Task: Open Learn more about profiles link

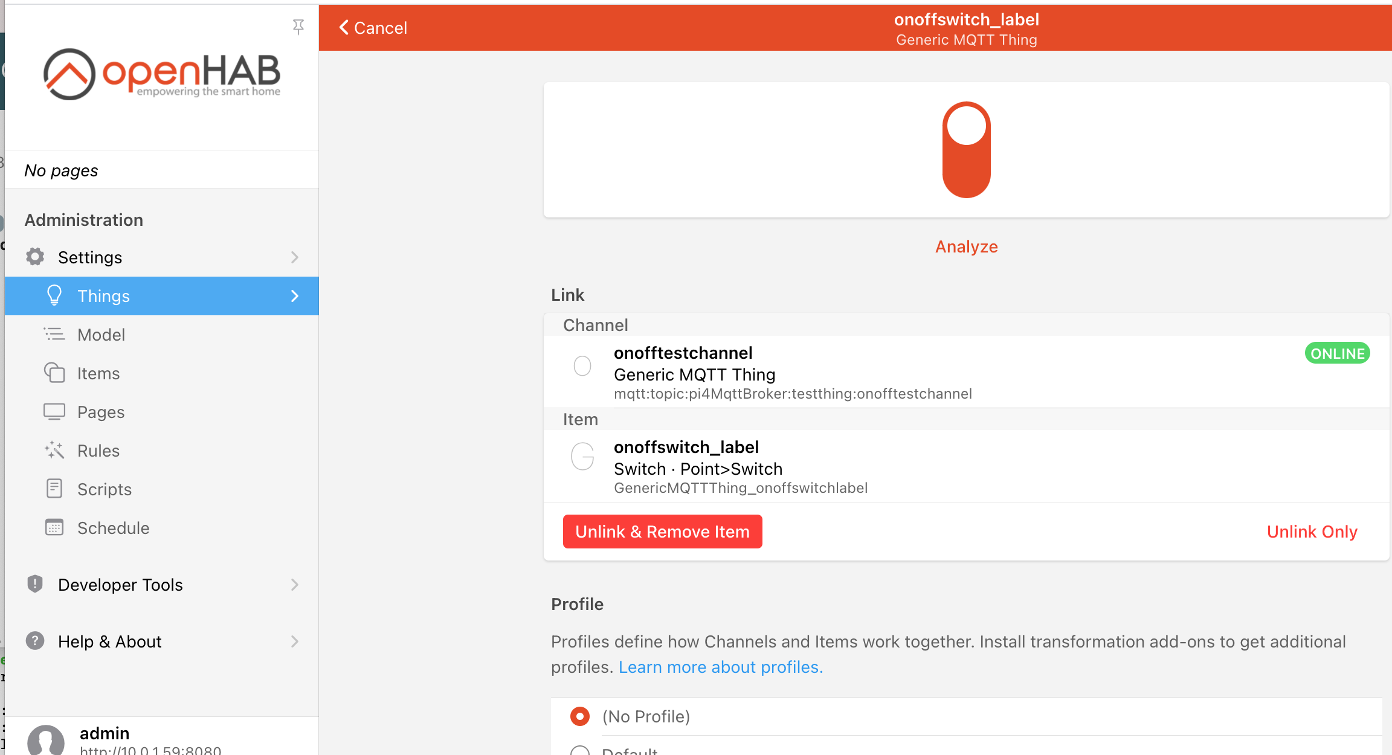Action: coord(720,667)
